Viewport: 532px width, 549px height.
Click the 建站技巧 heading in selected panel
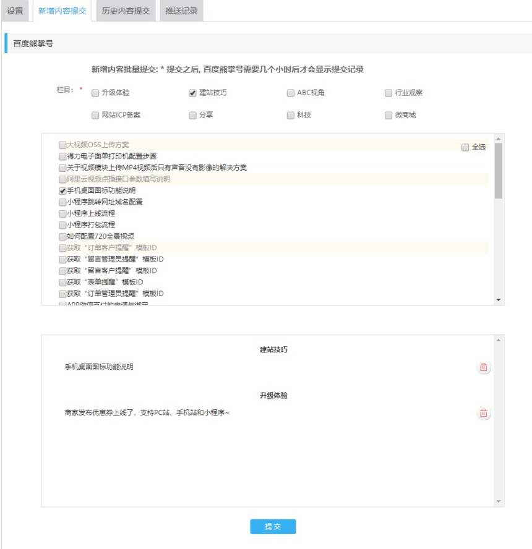pos(273,349)
